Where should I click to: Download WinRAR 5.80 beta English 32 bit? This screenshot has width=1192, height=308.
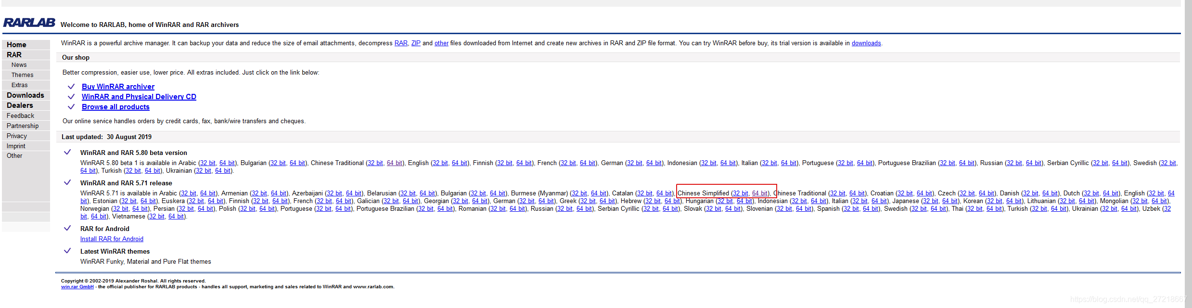(440, 163)
